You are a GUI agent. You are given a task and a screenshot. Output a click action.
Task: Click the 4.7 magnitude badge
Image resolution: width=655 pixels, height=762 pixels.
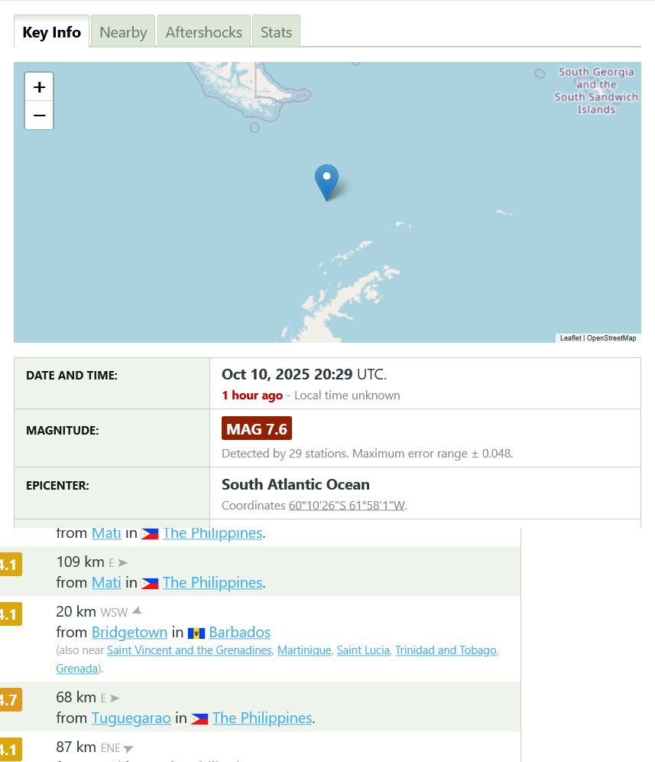[10, 700]
